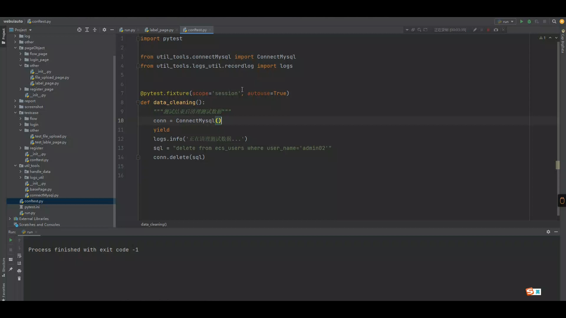
Task: Toggle scroll to end icon in Run console
Action: coord(19,263)
